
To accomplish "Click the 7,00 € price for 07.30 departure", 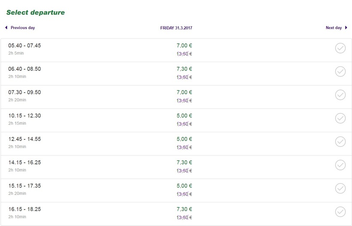I will (x=184, y=92).
